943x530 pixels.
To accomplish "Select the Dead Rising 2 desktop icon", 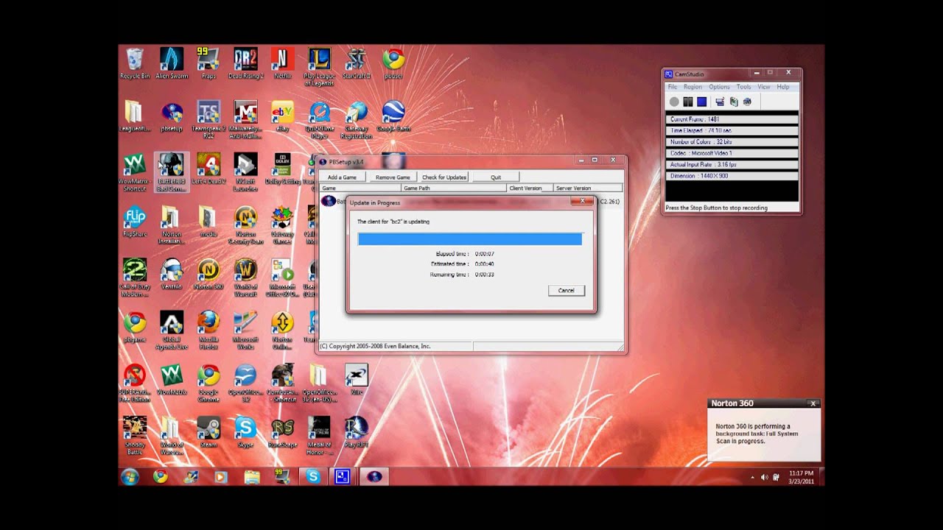I will (x=245, y=63).
